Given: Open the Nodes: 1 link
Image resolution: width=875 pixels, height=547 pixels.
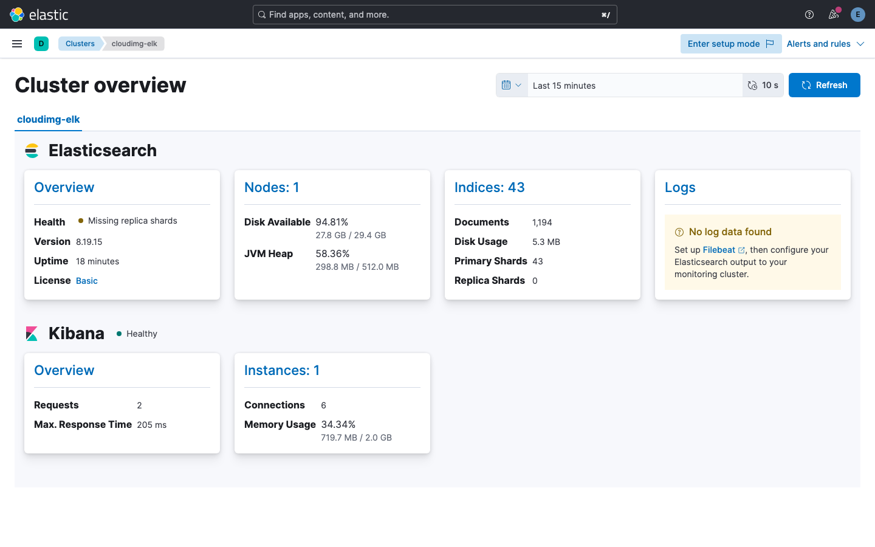Looking at the screenshot, I should (272, 187).
